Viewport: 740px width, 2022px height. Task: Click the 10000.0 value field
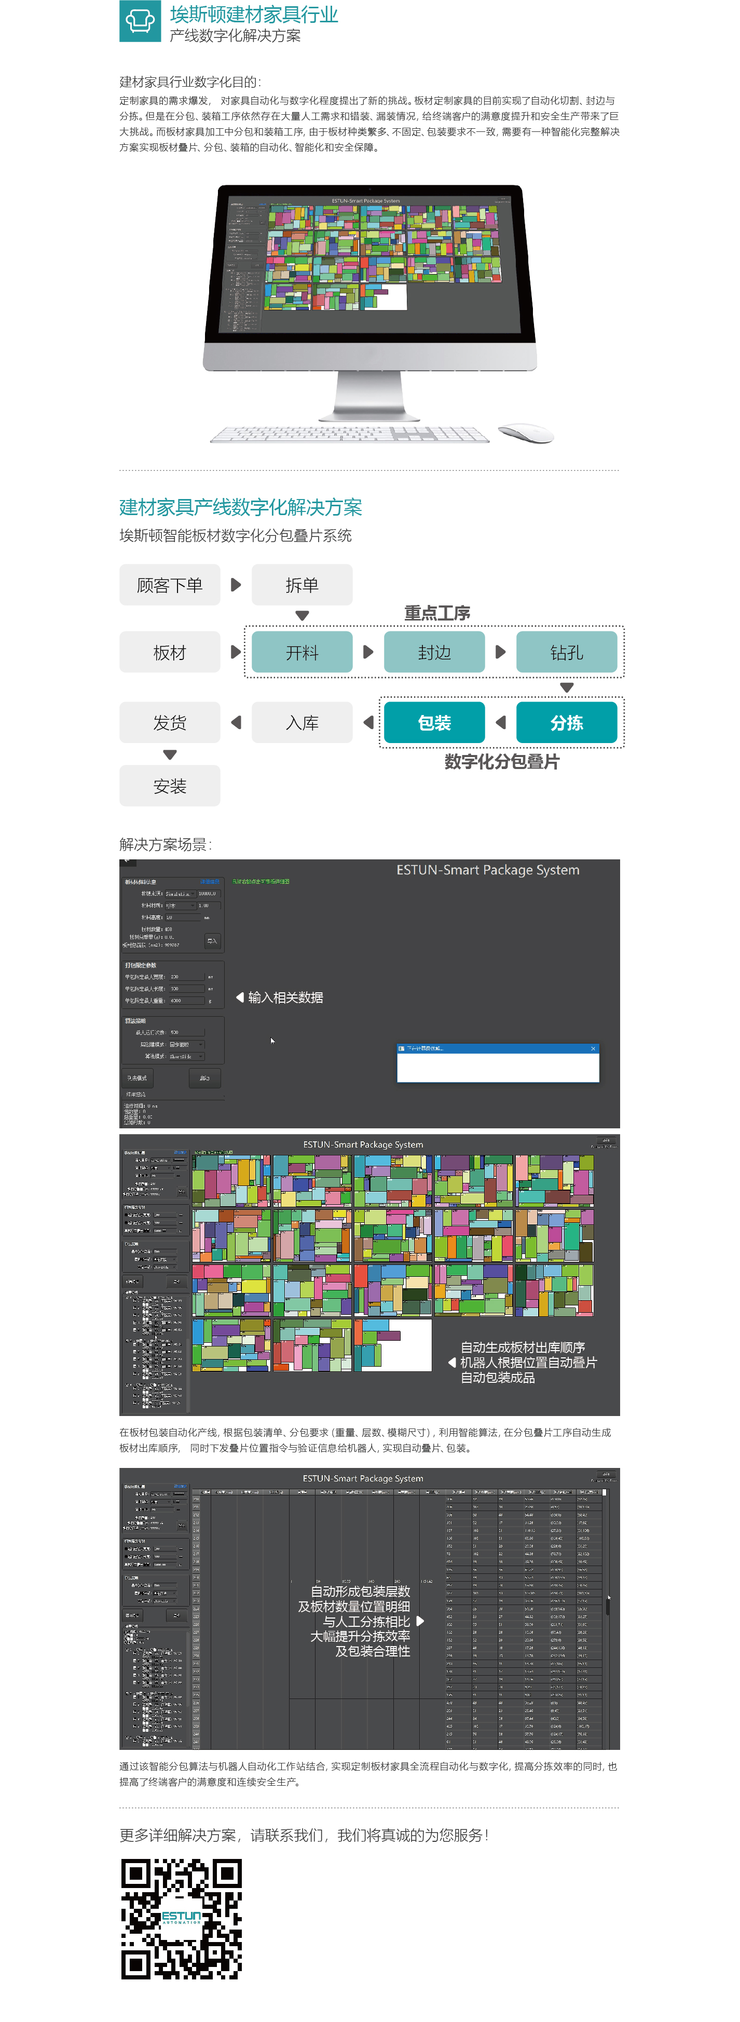209,893
